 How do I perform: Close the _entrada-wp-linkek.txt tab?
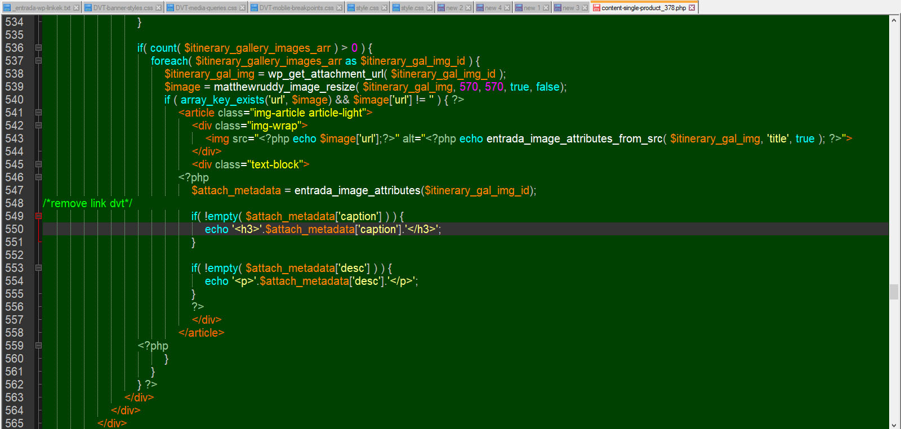click(77, 8)
